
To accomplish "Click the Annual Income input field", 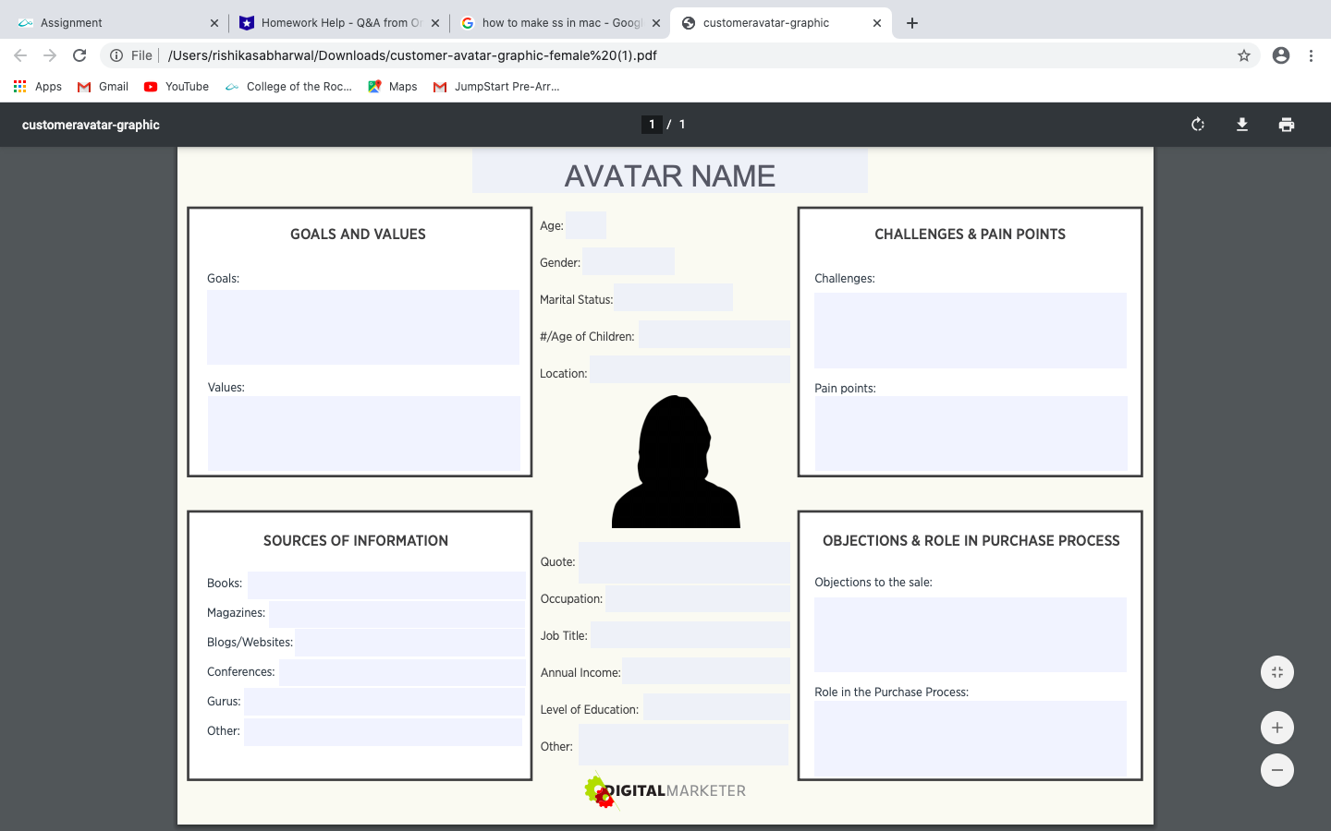I will coord(707,670).
